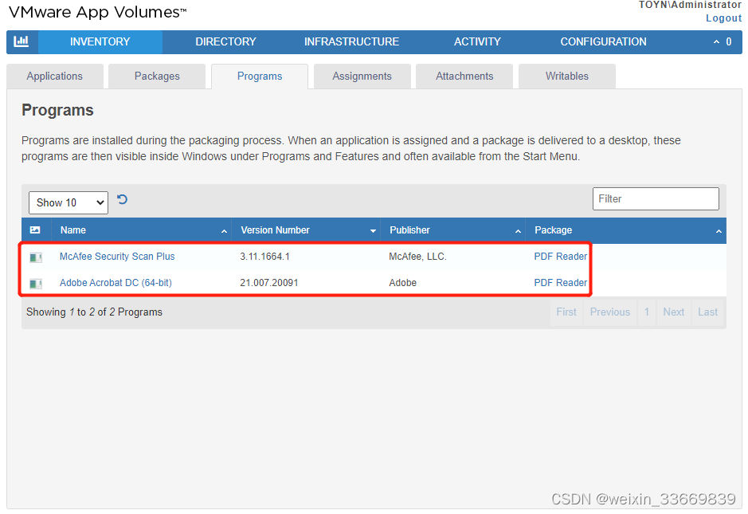Screen dimensions: 748x514
Task: Click the Previous pagination button
Action: (x=610, y=312)
